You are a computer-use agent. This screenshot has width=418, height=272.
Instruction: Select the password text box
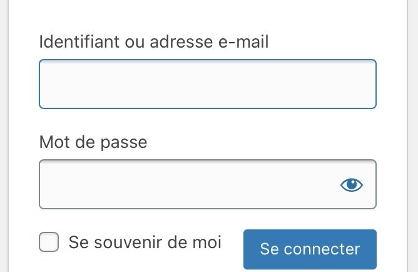pos(208,184)
